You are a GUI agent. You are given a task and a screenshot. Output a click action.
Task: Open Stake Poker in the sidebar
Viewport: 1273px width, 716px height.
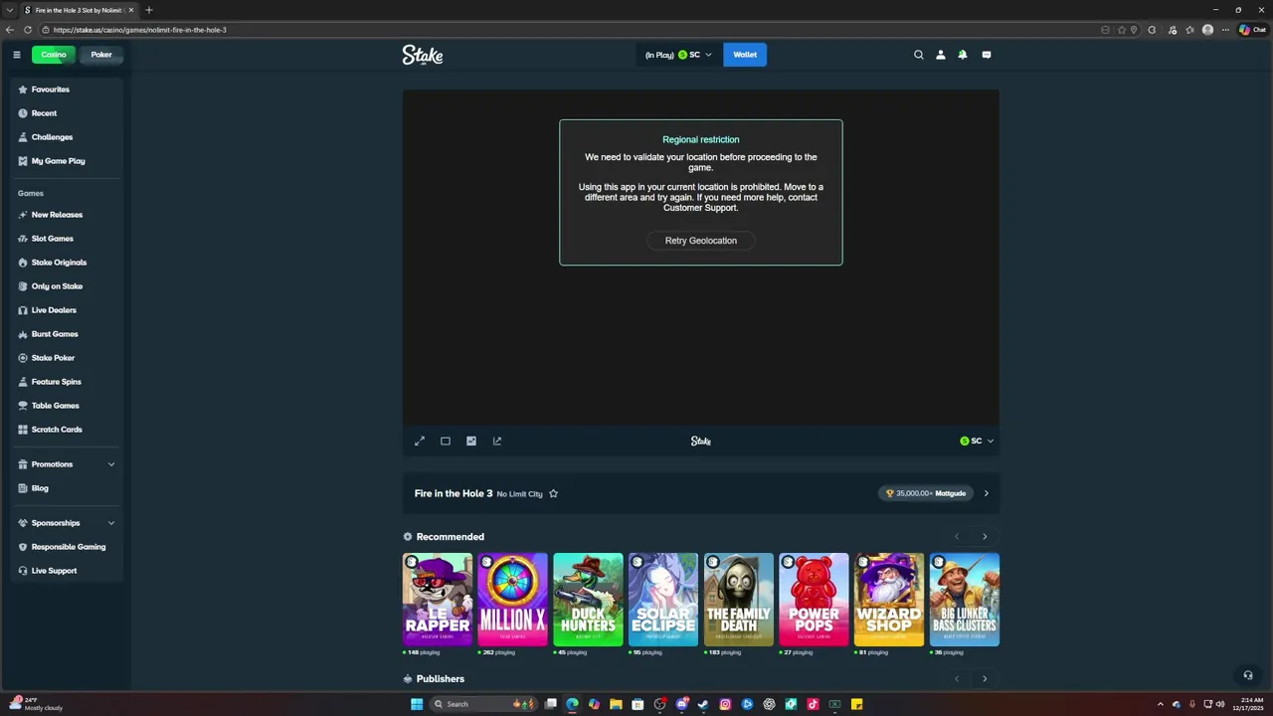[67, 358]
